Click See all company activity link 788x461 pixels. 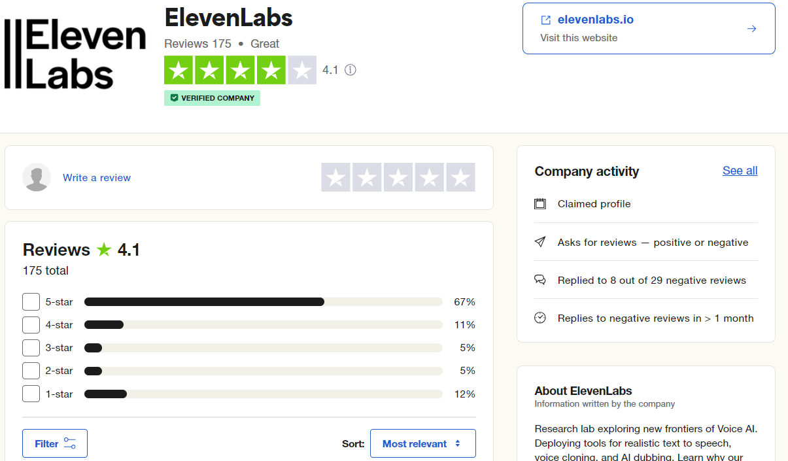(x=740, y=171)
